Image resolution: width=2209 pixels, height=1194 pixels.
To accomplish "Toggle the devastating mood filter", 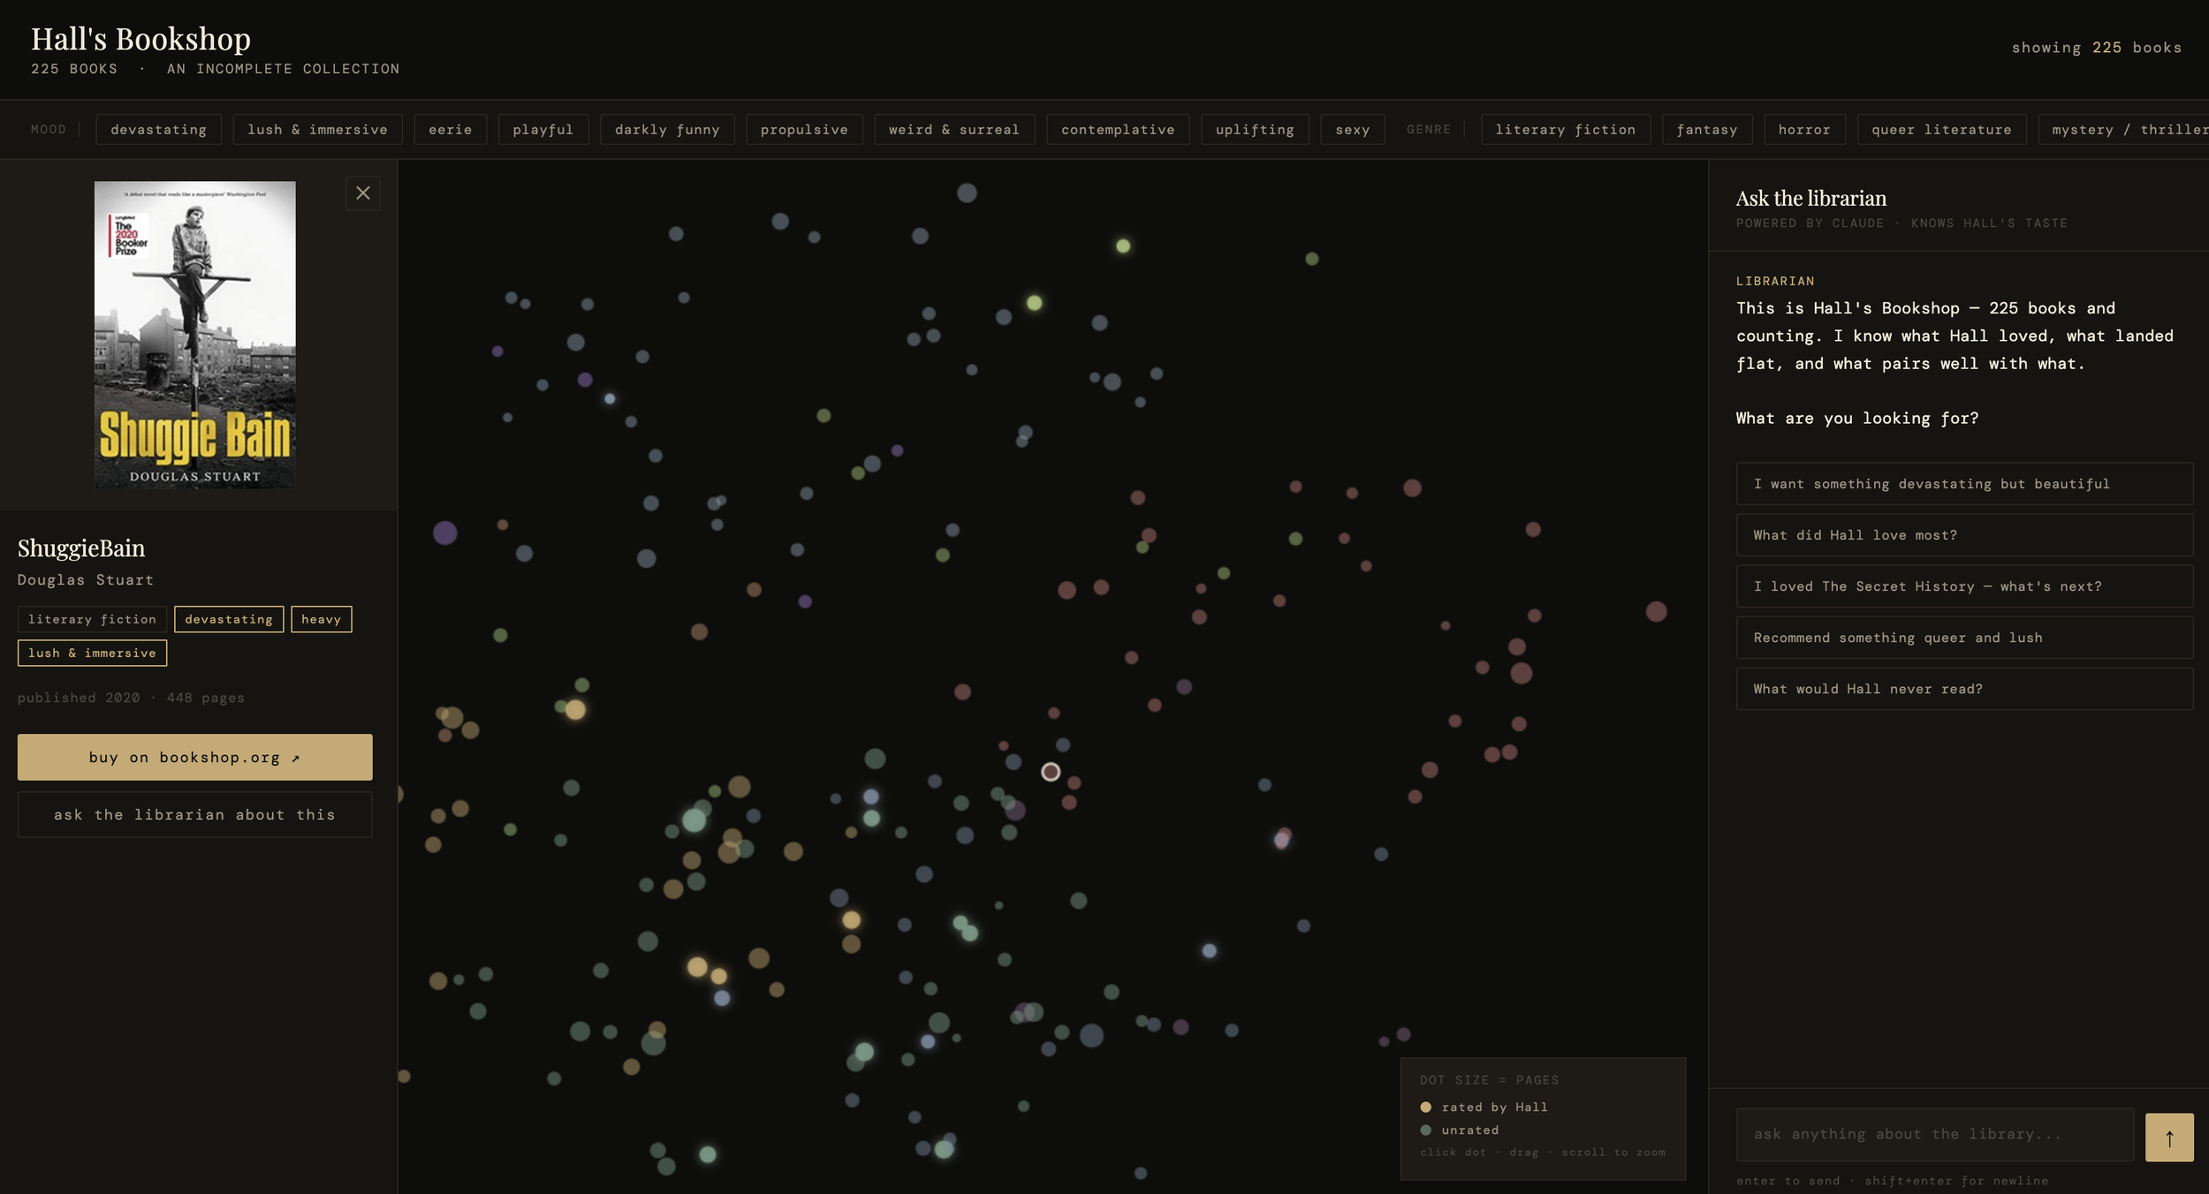I will [x=158, y=130].
